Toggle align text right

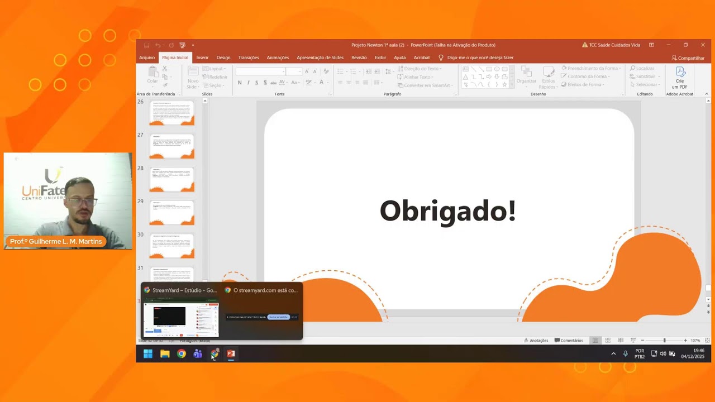357,83
